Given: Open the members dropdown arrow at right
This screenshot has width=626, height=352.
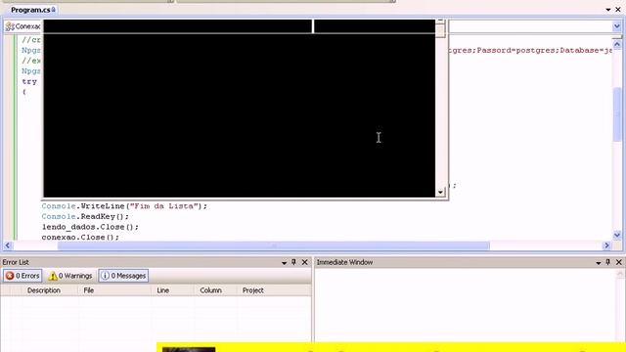Looking at the screenshot, I should (x=617, y=26).
